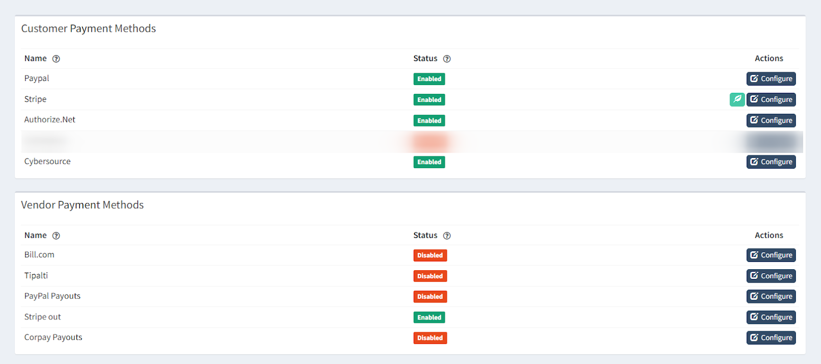Click the green leaf icon beside Stripe

point(737,99)
